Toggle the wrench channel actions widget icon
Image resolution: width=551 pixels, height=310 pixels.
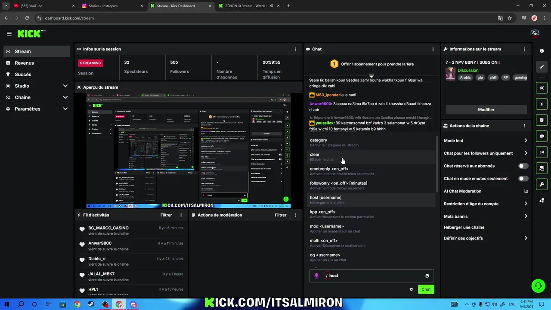[x=542, y=184]
